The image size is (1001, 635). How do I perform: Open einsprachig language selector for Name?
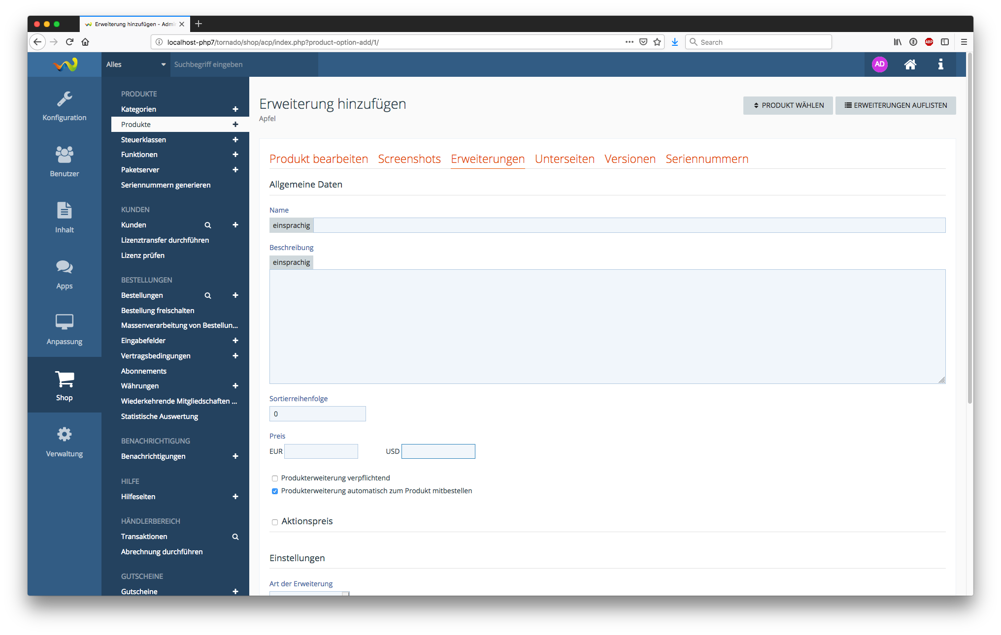point(291,225)
